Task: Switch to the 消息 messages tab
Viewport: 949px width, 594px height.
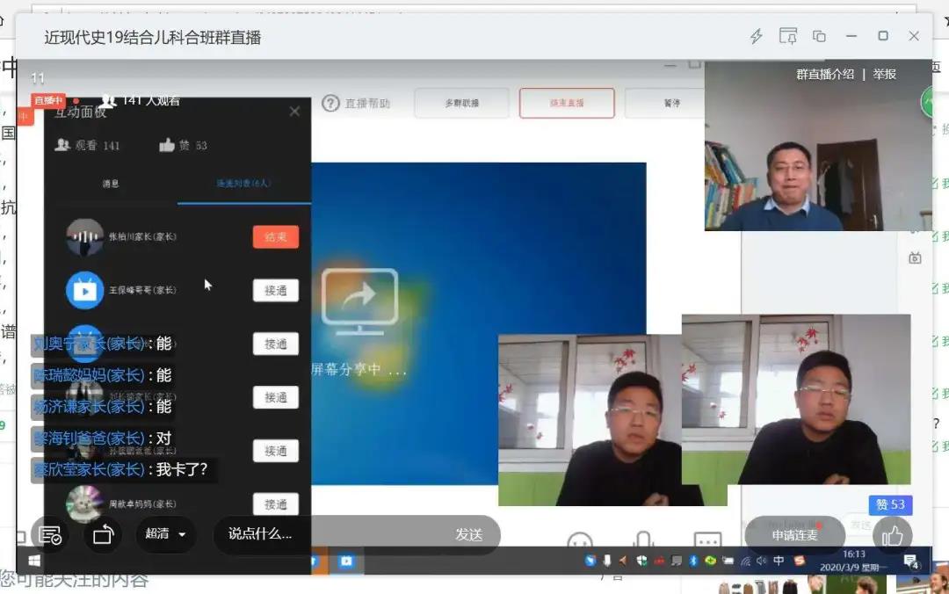Action: click(x=111, y=184)
